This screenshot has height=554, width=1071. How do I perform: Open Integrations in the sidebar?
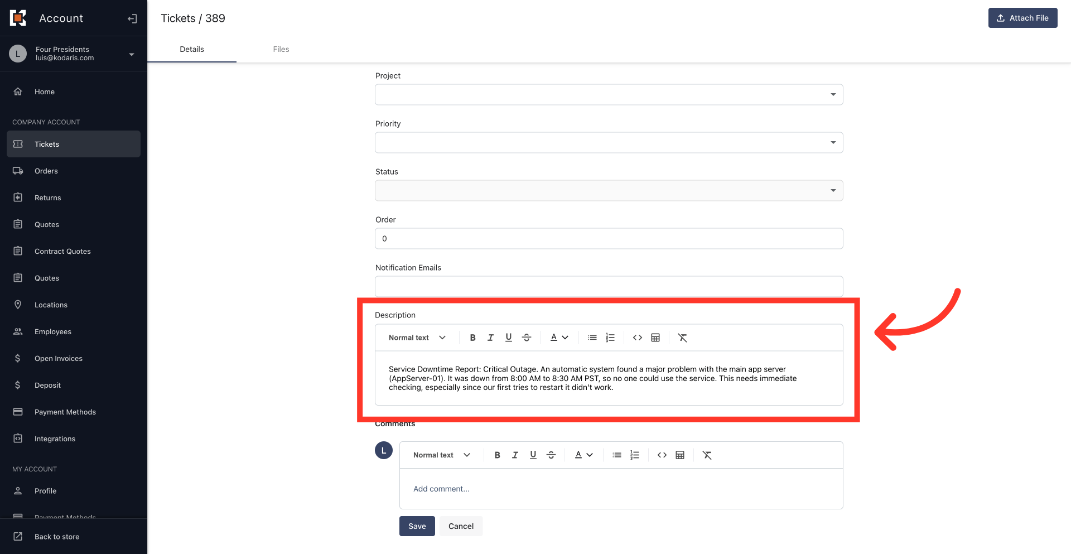tap(74, 439)
